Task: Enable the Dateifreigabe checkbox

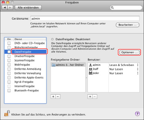Action: point(9,52)
